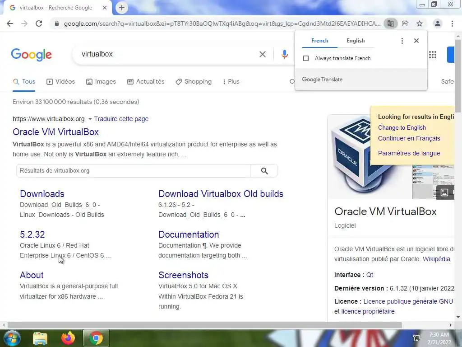Close the virtualbox search tab

[x=105, y=8]
